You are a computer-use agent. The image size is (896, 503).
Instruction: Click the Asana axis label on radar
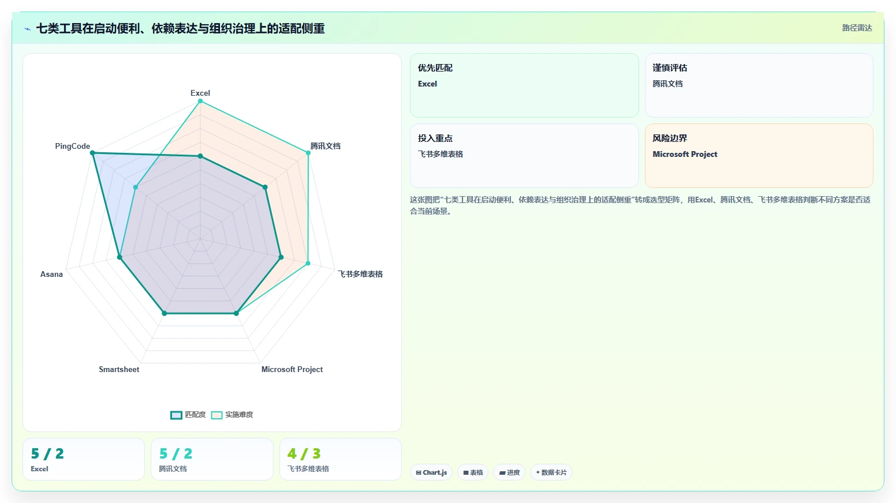coord(51,274)
